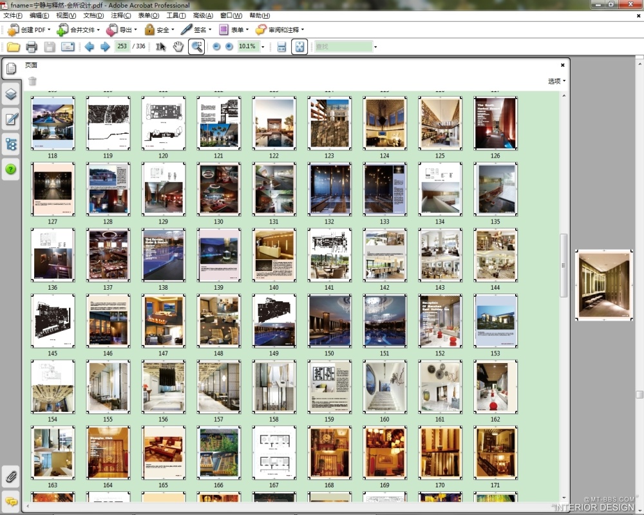Viewport: 644px width, 515px height.
Task: Open the Layers panel in sidebar
Action: 11,95
